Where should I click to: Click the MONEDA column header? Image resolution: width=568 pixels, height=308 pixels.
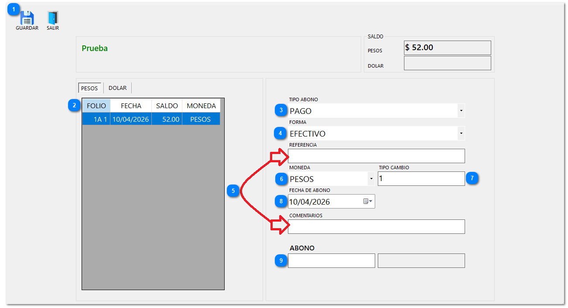tap(201, 106)
